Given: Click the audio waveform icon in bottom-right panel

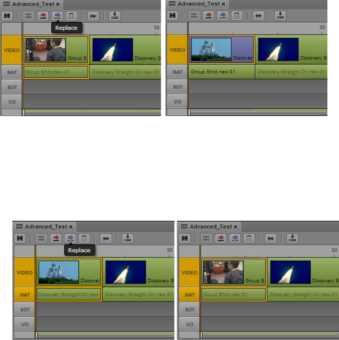Looking at the screenshot, I should (x=271, y=238).
